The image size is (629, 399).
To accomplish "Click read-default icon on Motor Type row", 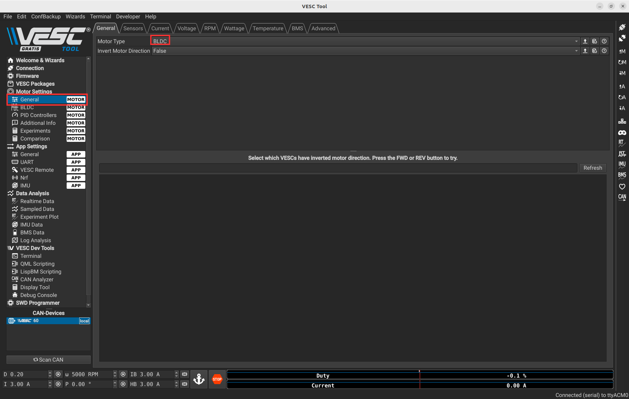I will (x=595, y=41).
